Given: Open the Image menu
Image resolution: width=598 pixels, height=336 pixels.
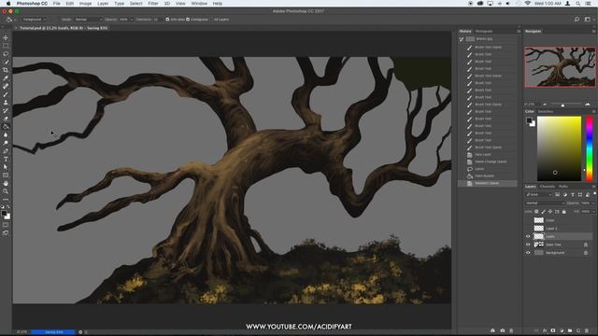Looking at the screenshot, I should [85, 4].
